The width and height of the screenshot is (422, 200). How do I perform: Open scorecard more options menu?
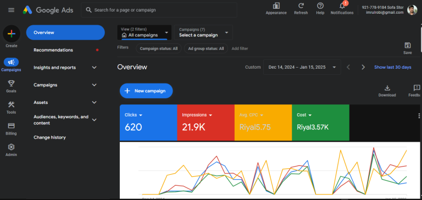[419, 116]
